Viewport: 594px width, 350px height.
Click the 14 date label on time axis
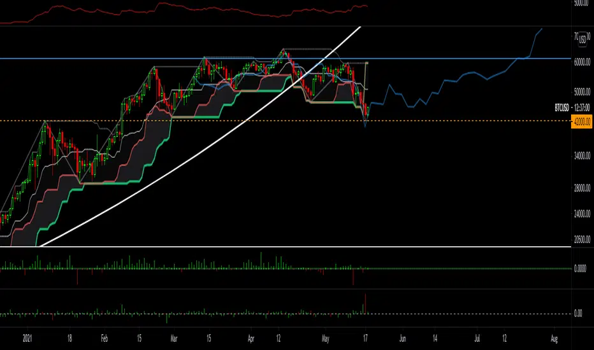click(435, 339)
